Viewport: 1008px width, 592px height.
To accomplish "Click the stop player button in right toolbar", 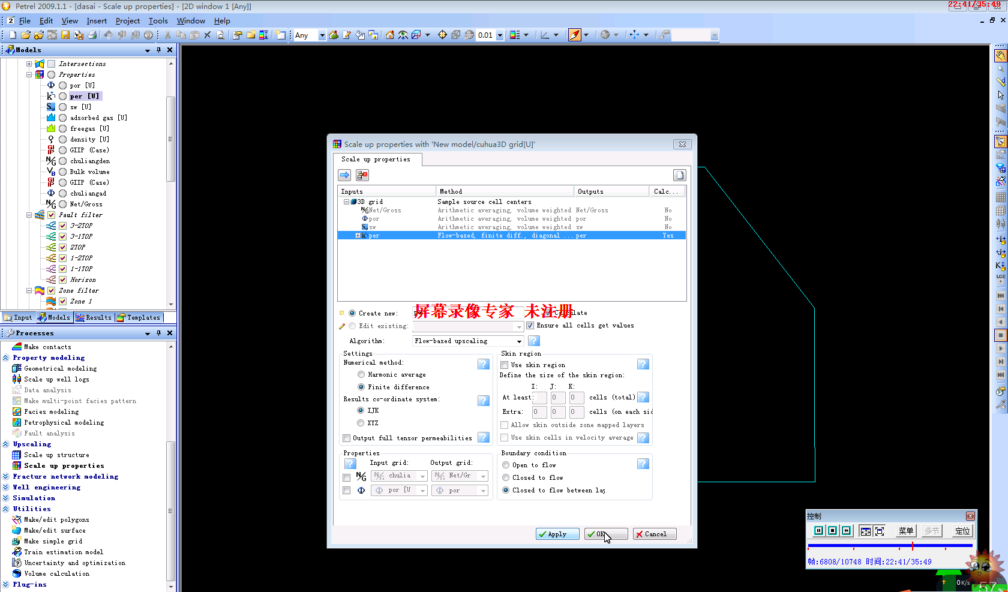I will [x=1000, y=335].
